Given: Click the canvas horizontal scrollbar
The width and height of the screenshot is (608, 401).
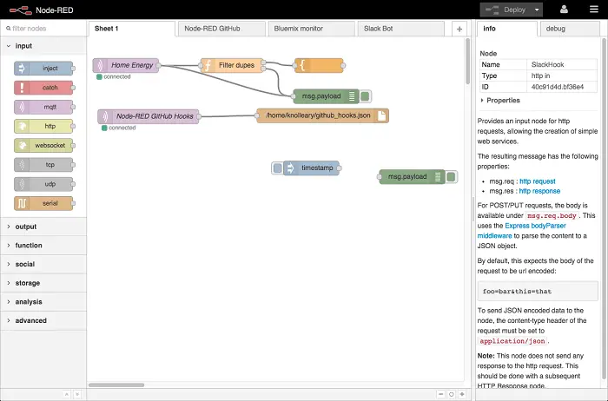Looking at the screenshot, I should 116,385.
